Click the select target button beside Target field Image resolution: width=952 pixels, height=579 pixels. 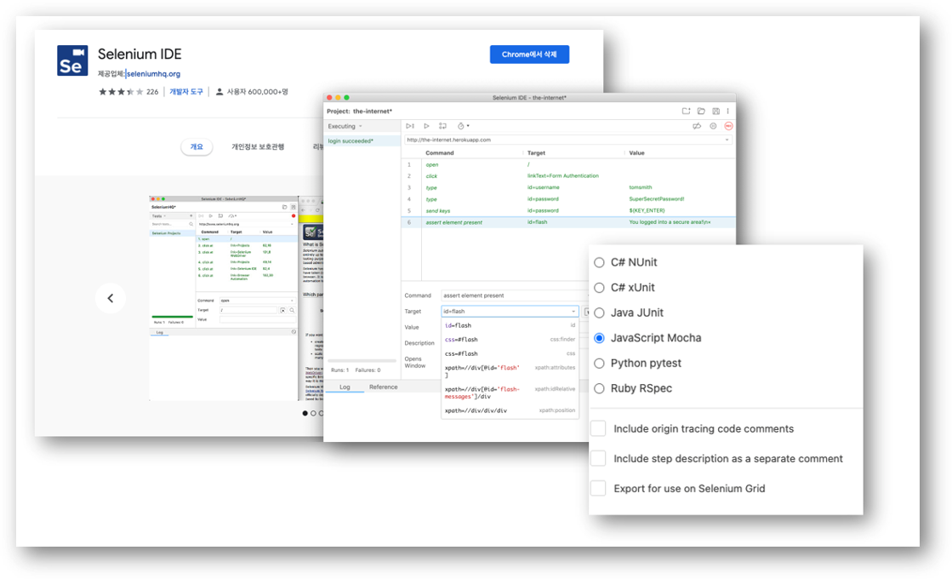586,312
